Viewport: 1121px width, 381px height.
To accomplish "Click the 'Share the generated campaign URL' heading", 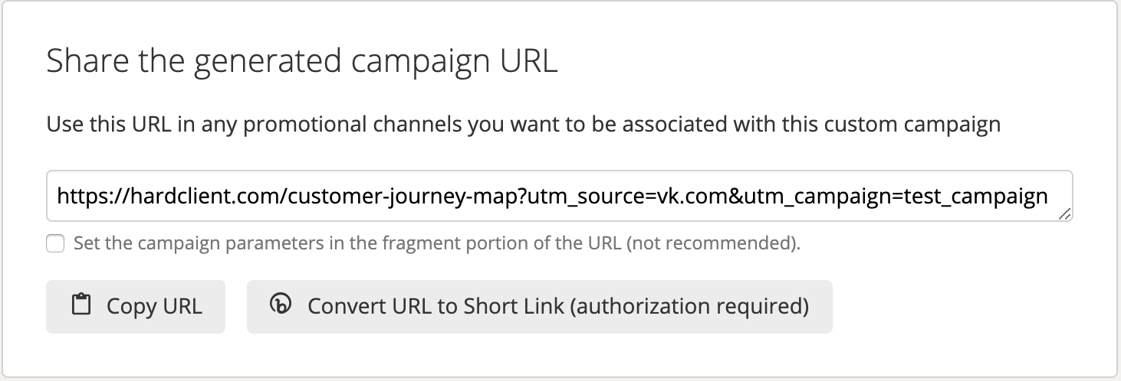I will coord(301,61).
